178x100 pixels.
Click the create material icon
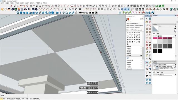pos(175,29)
